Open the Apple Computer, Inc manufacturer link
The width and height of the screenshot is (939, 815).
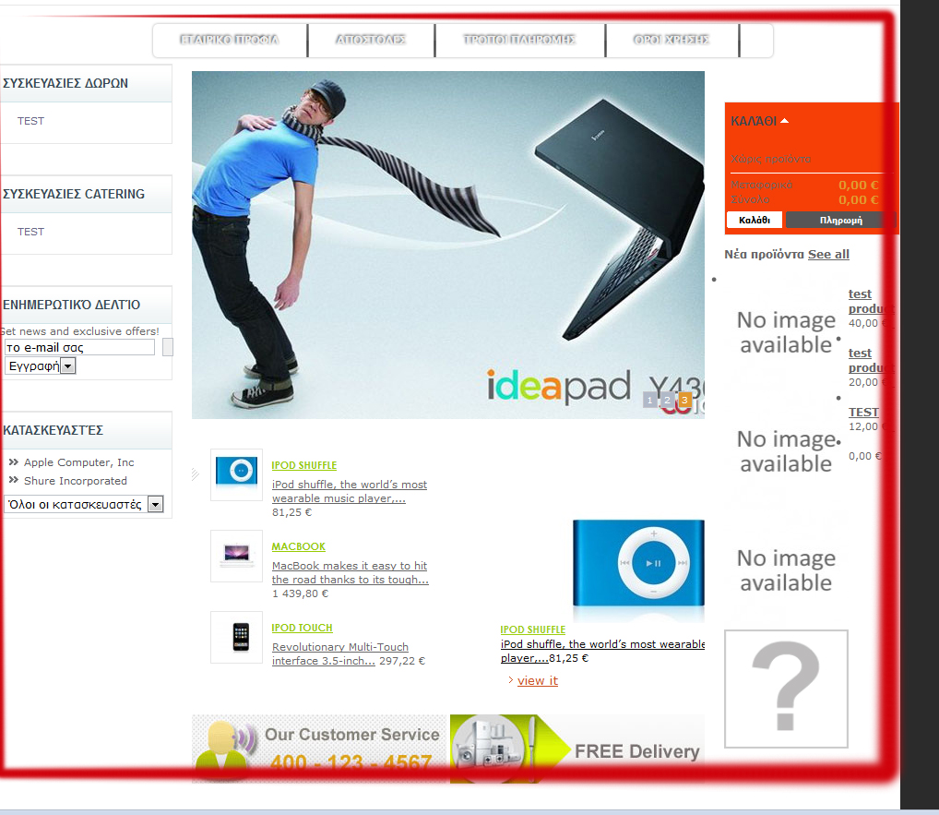pos(78,462)
